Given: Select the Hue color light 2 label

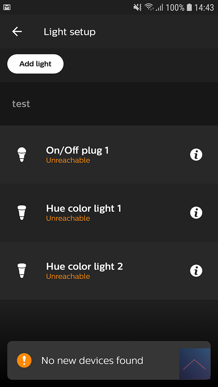Looking at the screenshot, I should tap(84, 267).
